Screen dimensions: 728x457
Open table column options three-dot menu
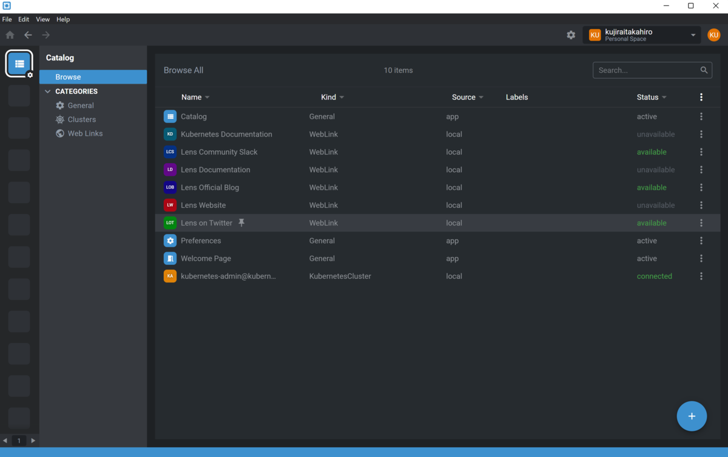tap(701, 97)
